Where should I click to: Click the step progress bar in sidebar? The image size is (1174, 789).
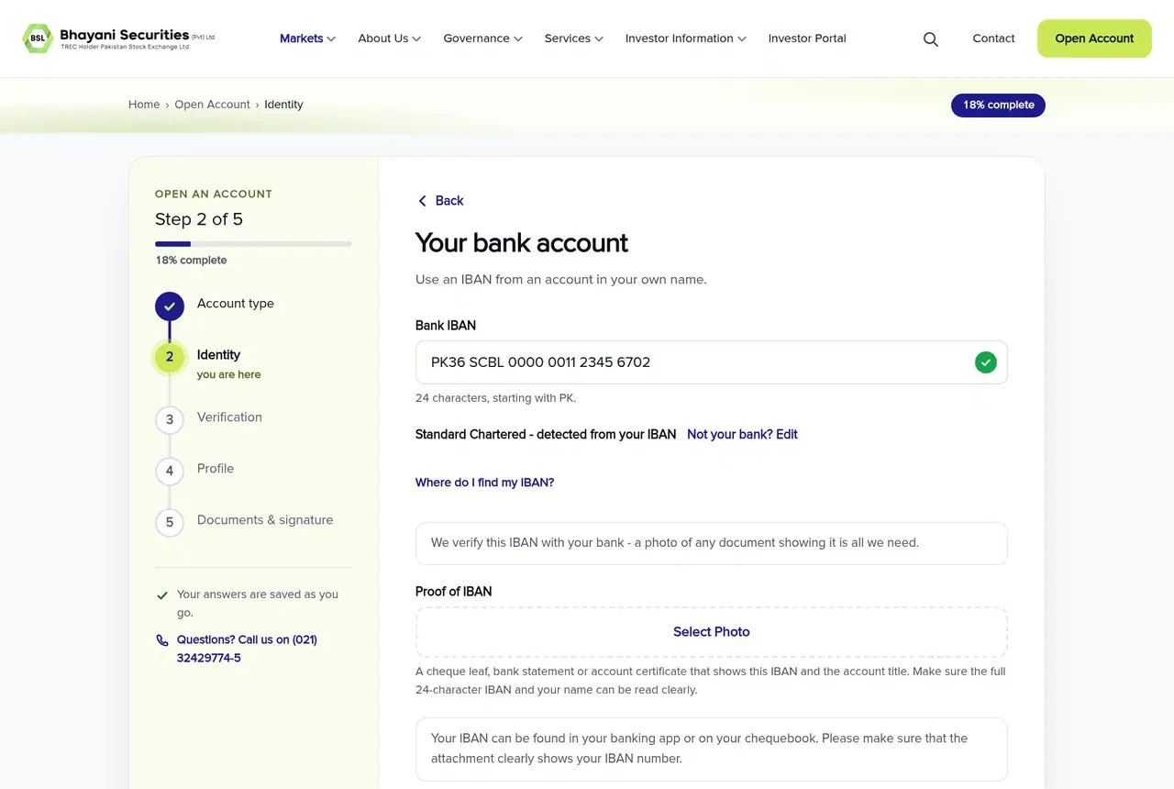pos(253,244)
